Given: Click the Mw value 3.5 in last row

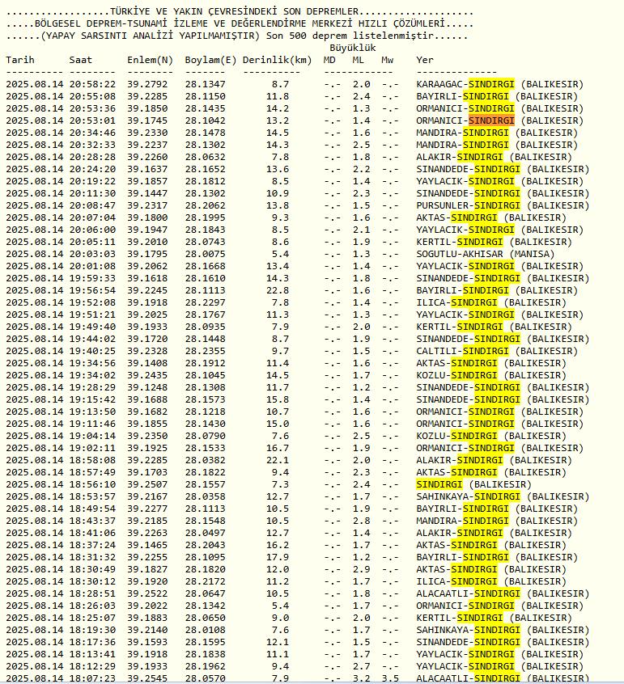Looking at the screenshot, I should tap(389, 678).
